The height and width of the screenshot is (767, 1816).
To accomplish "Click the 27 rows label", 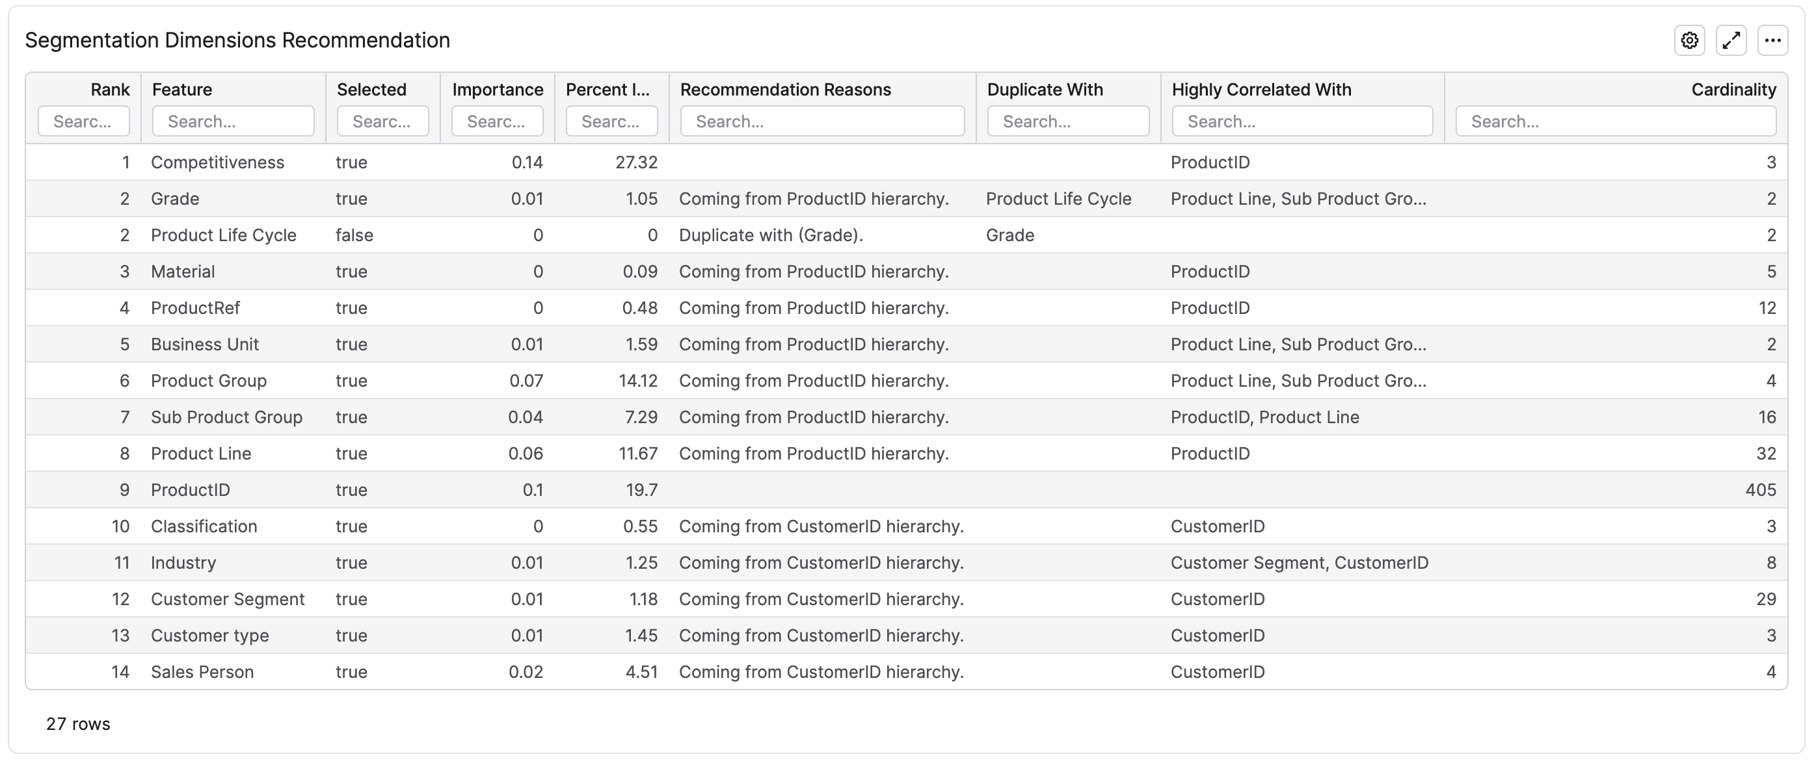I will (77, 723).
